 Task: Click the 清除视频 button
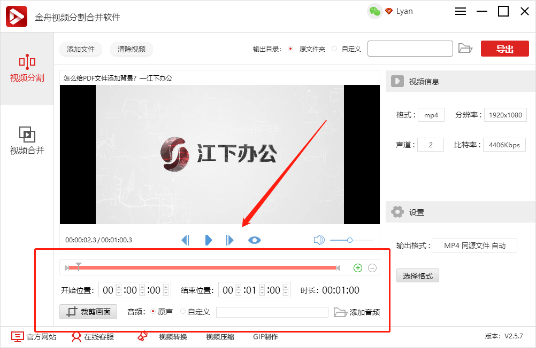(132, 49)
